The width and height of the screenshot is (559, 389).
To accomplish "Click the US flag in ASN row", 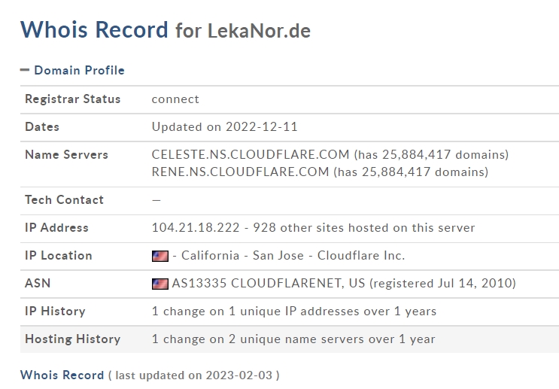I will [160, 284].
